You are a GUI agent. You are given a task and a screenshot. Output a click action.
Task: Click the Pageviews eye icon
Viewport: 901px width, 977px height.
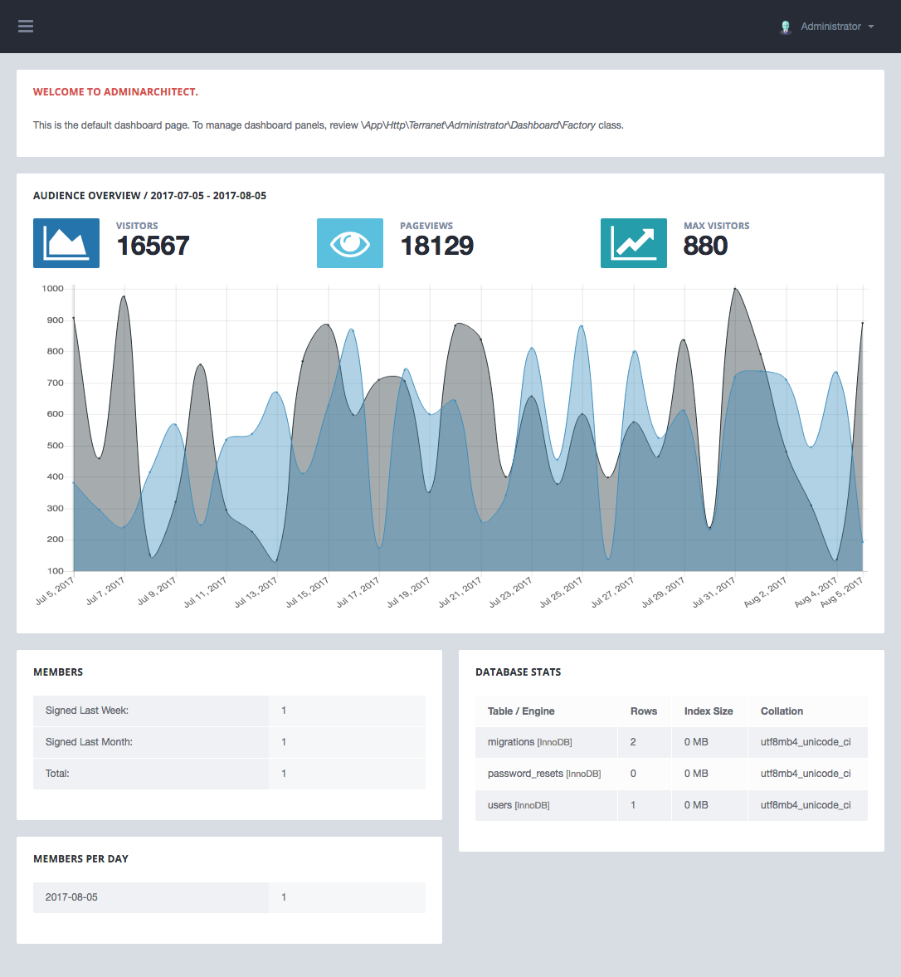(350, 243)
